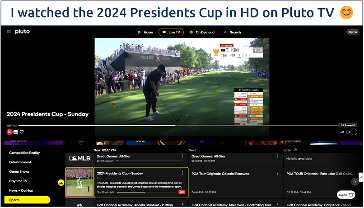The height and width of the screenshot is (208, 364).
Task: Open options for current Great Games: All-Star
Action: (182, 156)
